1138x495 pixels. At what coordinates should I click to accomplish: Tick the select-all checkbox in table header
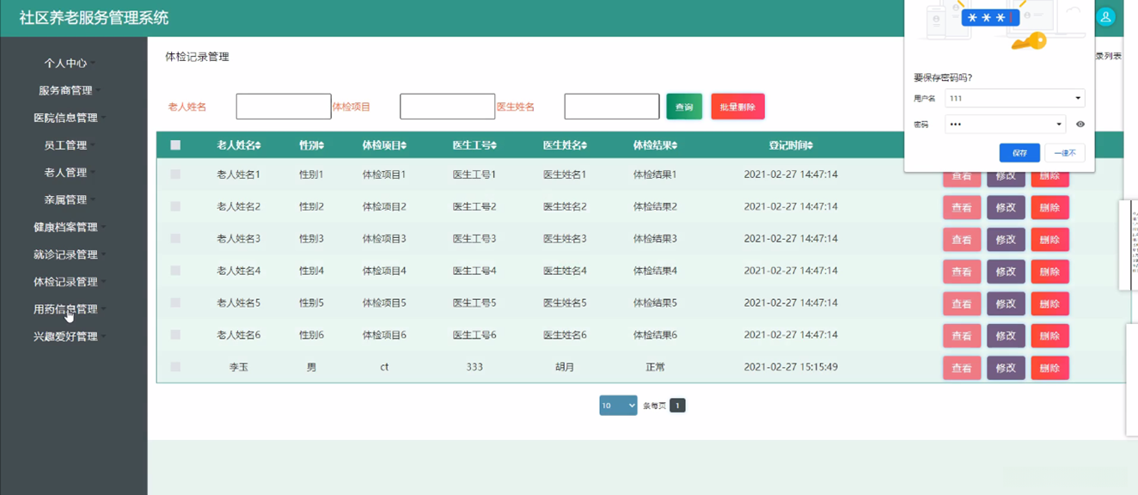(175, 145)
